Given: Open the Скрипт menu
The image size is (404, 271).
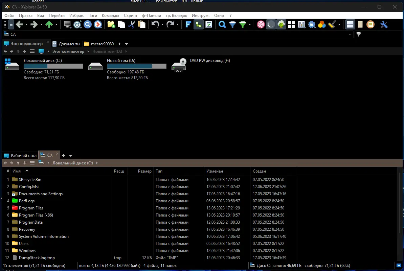Looking at the screenshot, I should pyautogui.click(x=130, y=16).
